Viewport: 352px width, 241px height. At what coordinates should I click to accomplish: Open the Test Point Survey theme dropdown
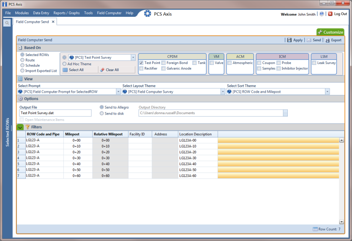pyautogui.click(x=133, y=57)
